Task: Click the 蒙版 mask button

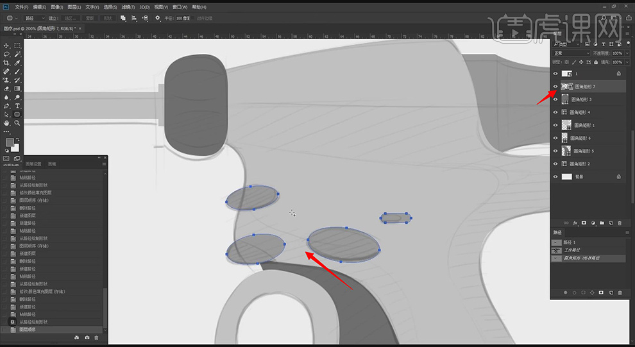Action: click(x=90, y=18)
